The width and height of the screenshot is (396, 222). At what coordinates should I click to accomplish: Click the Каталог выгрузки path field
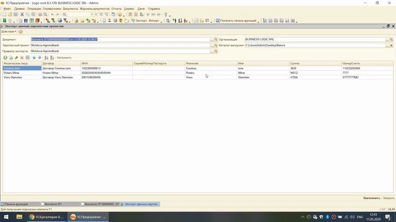coord(315,45)
